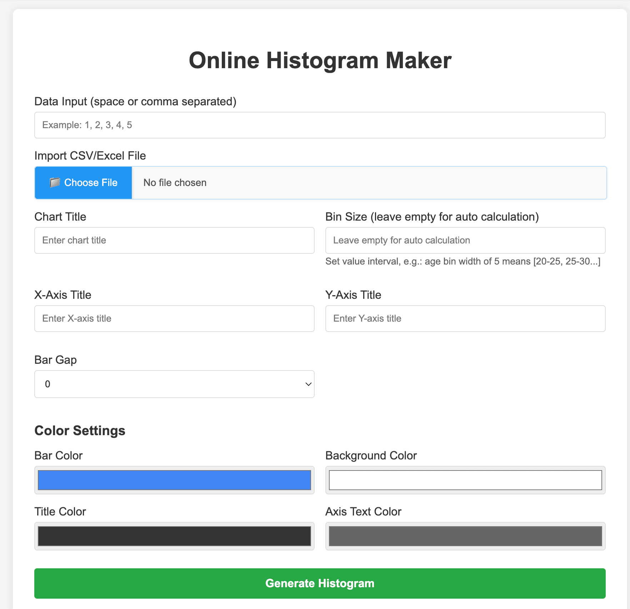630x609 pixels.
Task: Click the 'Online Histogram Maker' heading
Action: tap(320, 60)
